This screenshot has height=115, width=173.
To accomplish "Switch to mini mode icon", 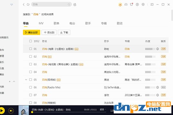I will 152,4.
